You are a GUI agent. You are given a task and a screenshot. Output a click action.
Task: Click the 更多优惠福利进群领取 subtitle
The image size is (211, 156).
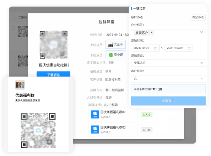[28, 100]
